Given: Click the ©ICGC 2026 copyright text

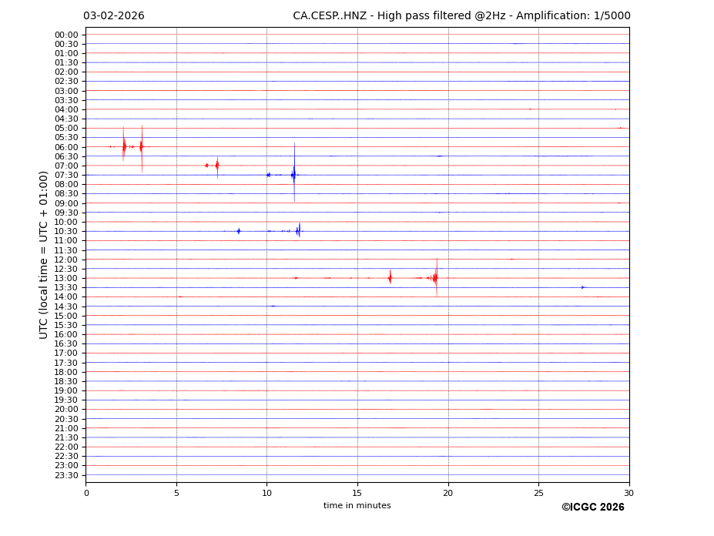Looking at the screenshot, I should [x=592, y=507].
